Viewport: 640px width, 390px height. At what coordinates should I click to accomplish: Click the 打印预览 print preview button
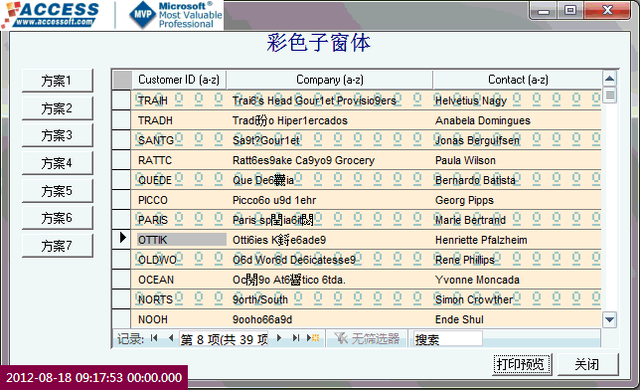click(x=522, y=364)
